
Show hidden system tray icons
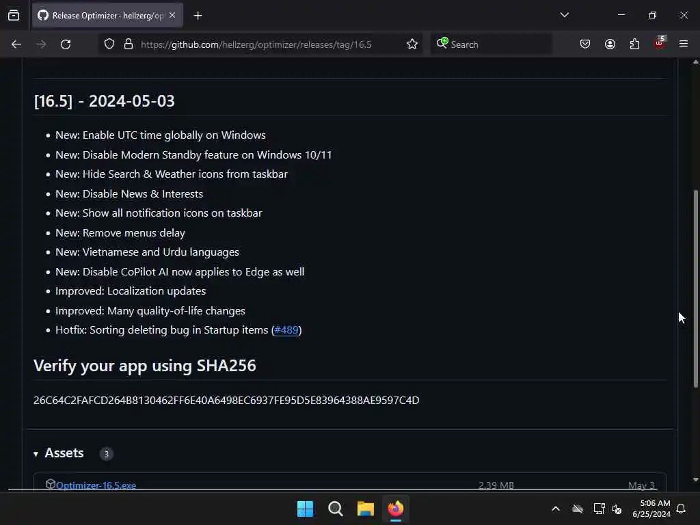pos(556,509)
